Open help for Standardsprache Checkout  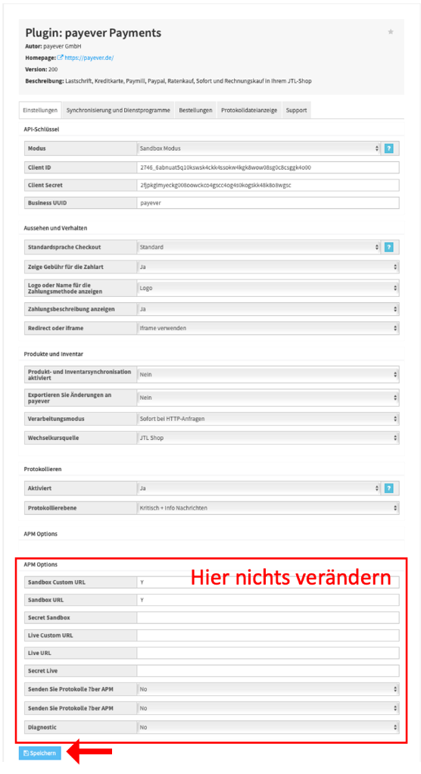click(389, 247)
